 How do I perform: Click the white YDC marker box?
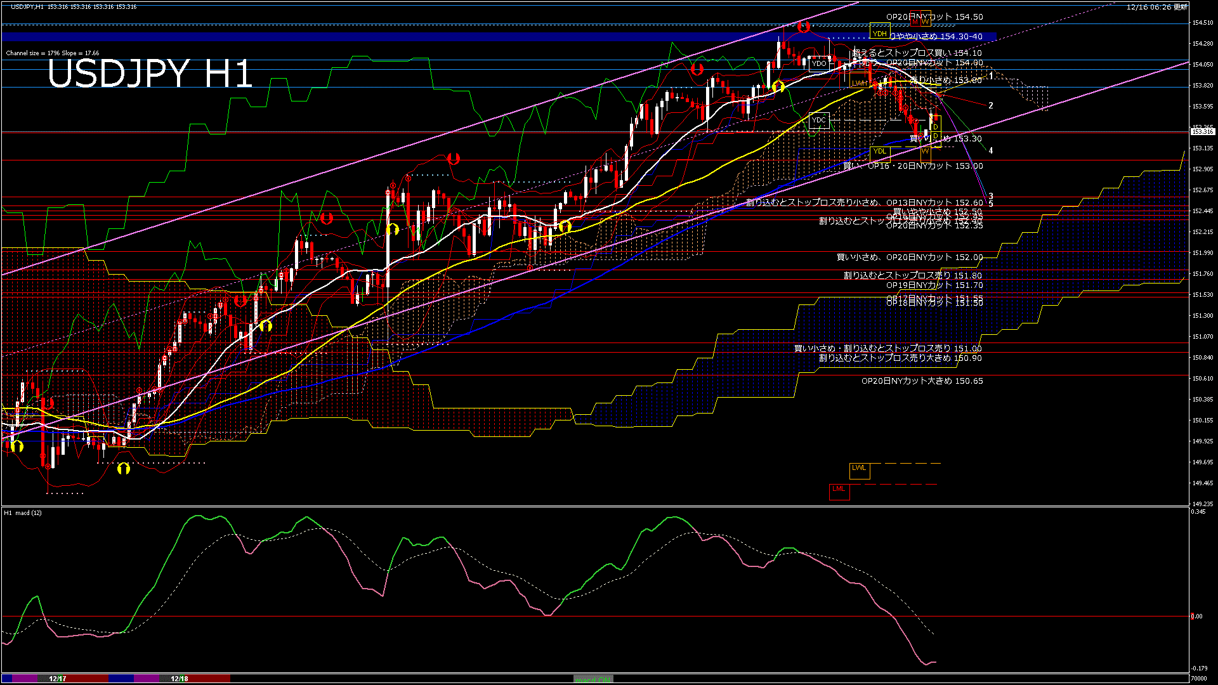pos(819,120)
